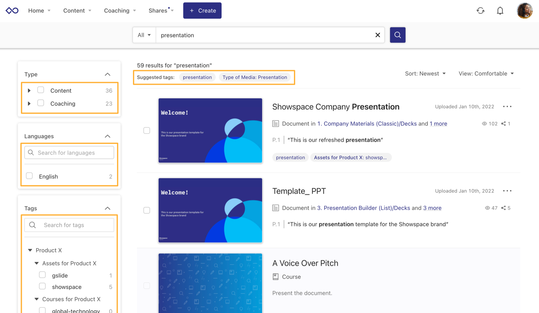Click the document icon for Template_ PPT

click(276, 208)
